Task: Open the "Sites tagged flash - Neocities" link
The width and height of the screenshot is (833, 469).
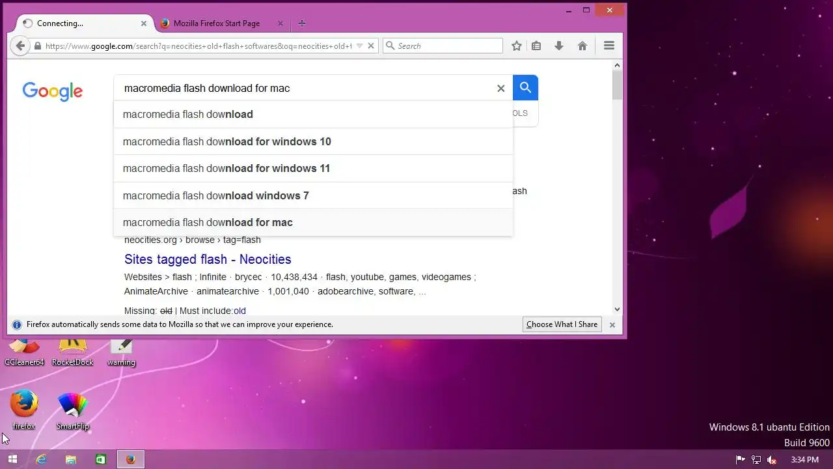Action: tap(208, 259)
